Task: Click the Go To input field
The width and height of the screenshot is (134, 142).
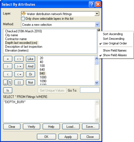Action: pos(90,90)
